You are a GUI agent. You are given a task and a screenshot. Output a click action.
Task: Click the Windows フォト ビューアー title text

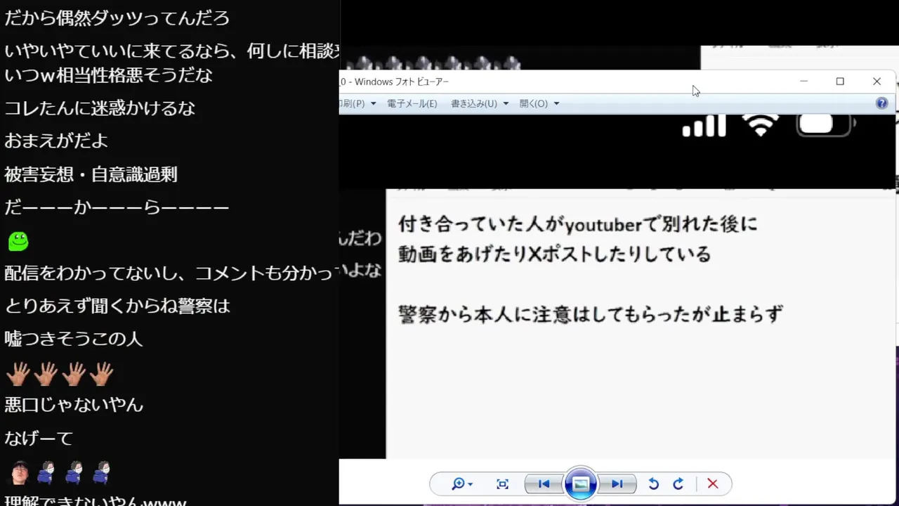coord(401,82)
